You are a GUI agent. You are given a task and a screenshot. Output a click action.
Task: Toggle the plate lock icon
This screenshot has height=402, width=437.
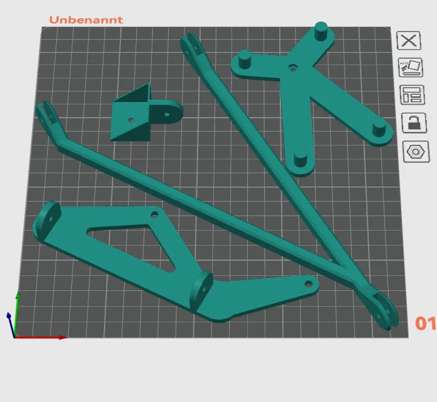414,123
